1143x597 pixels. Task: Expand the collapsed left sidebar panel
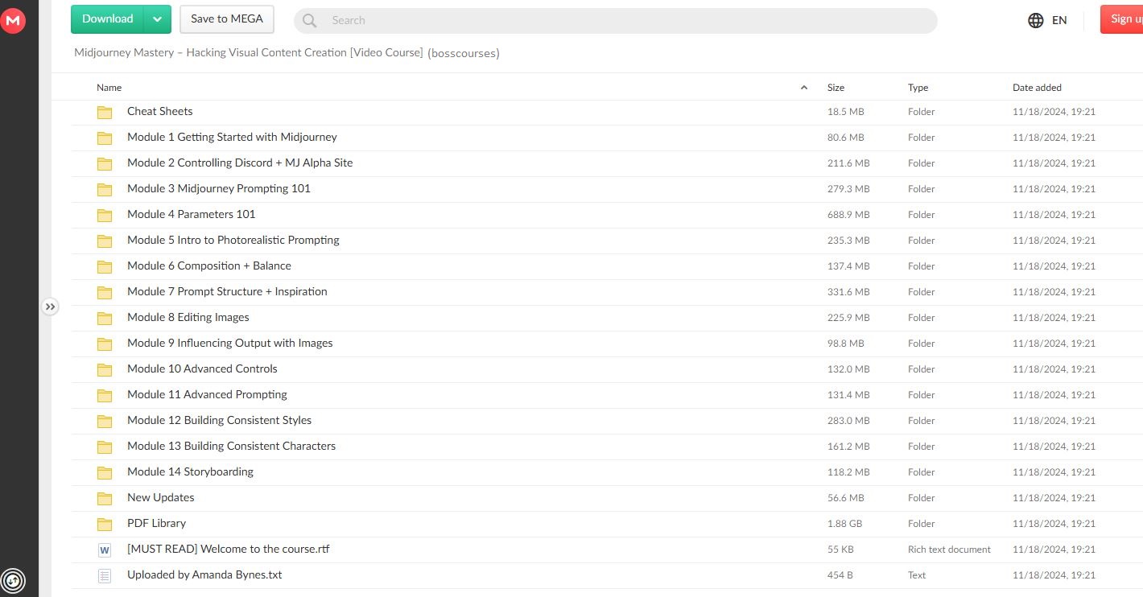(x=50, y=307)
